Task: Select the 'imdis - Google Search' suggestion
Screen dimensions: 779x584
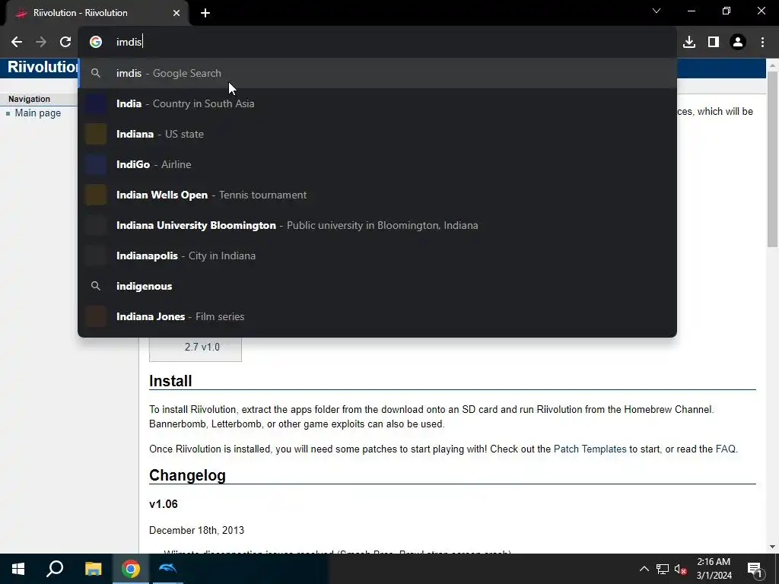Action: 377,73
